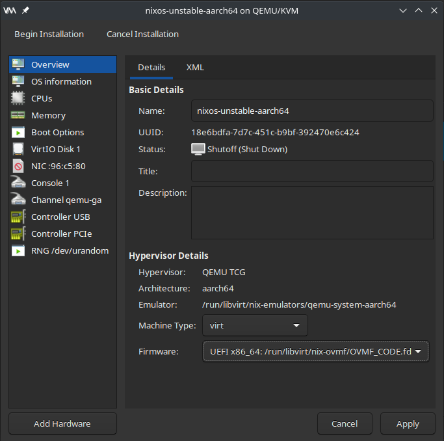The width and height of the screenshot is (444, 441).
Task: Focus the Name input field
Action: [312, 111]
